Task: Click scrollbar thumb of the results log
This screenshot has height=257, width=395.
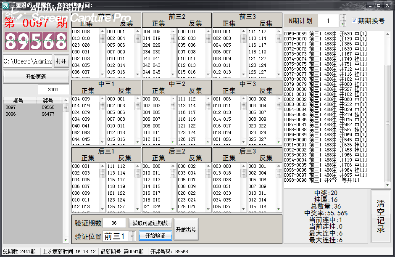Action: pyautogui.click(x=387, y=123)
